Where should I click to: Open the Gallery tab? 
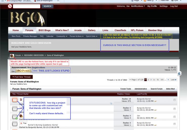coord(91,30)
